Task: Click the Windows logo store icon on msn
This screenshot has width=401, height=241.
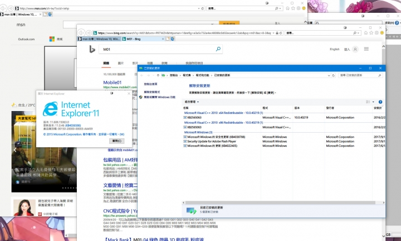Action: point(52,39)
